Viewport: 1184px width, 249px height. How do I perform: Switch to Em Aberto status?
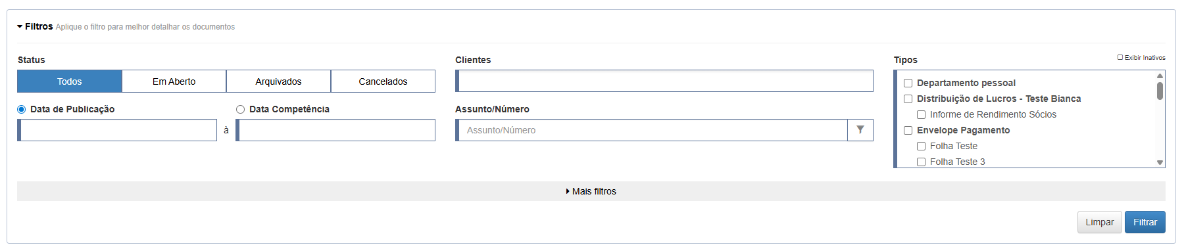(174, 81)
